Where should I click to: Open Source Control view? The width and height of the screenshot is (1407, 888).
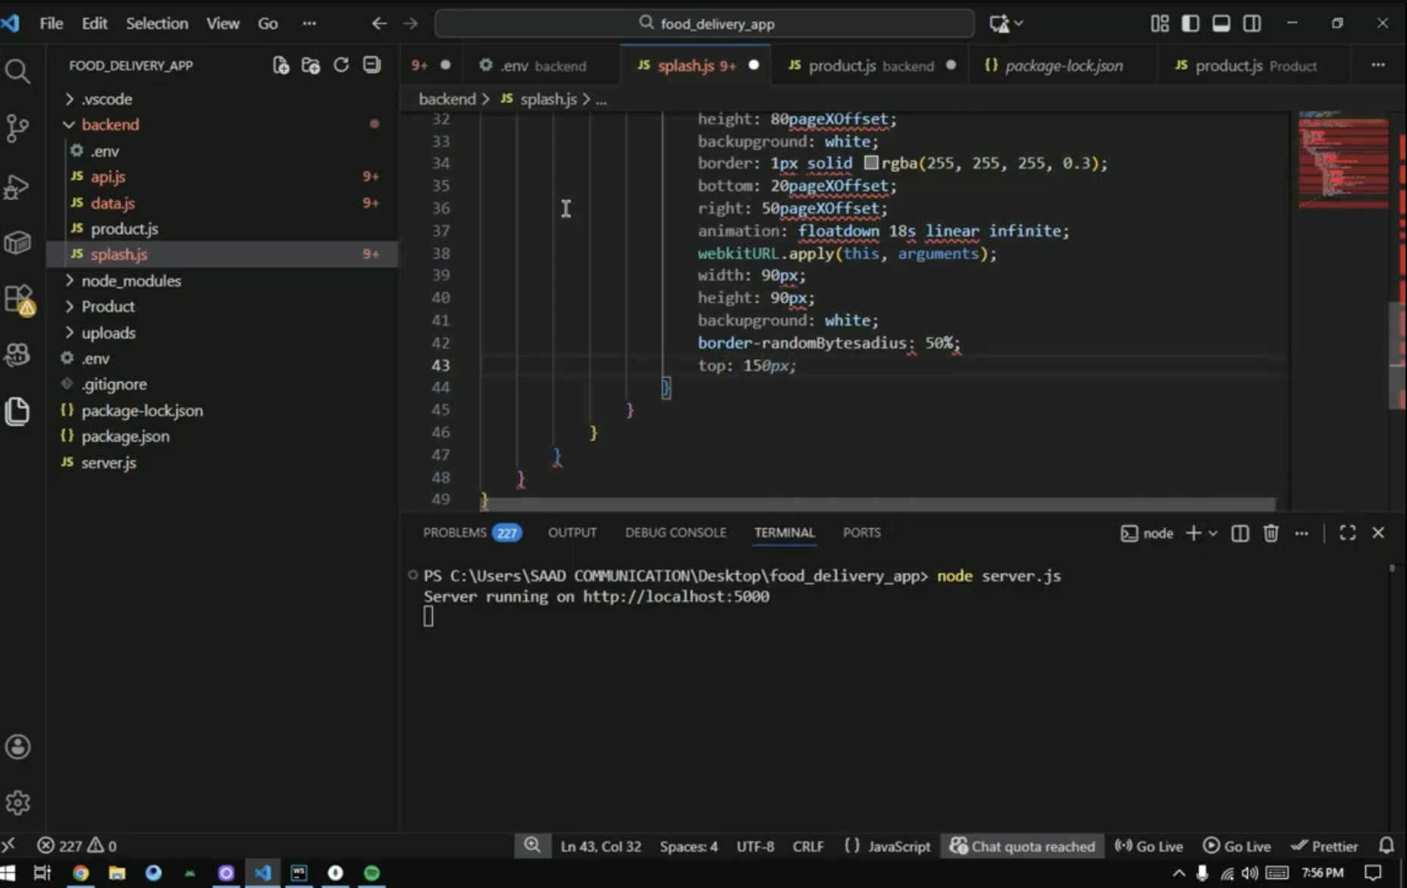tap(17, 127)
